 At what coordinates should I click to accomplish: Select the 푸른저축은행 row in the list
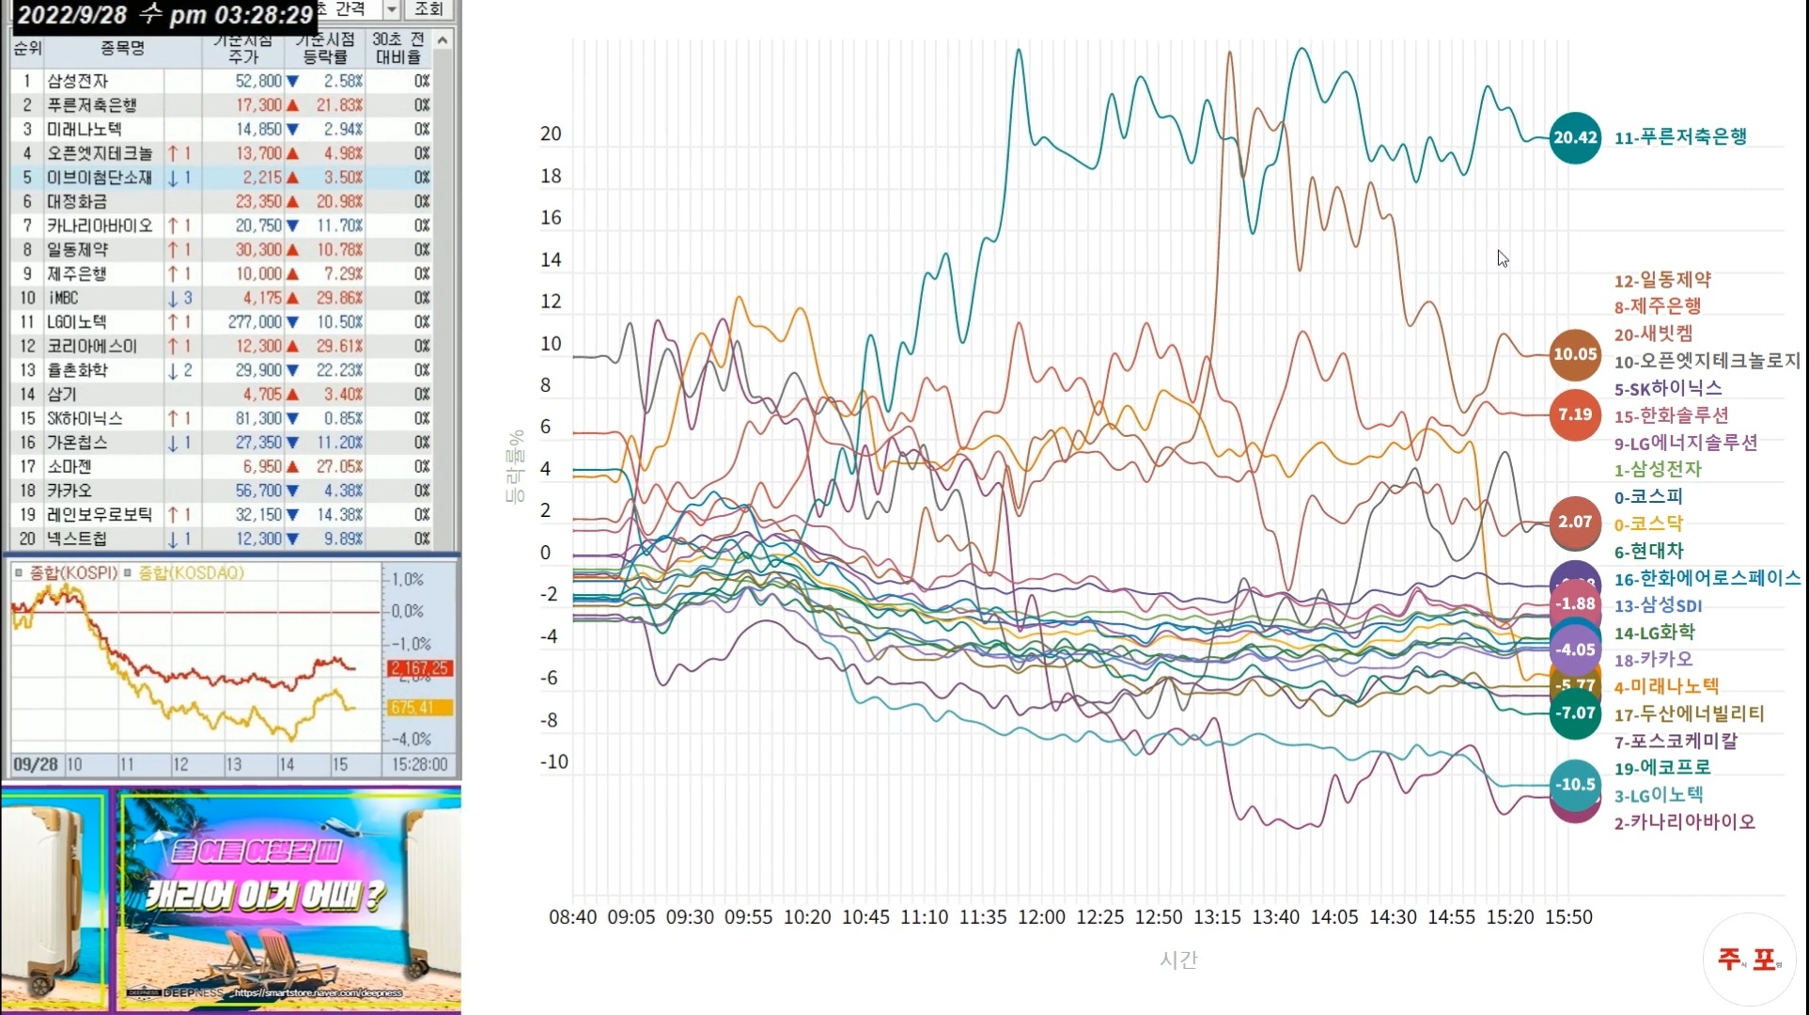[x=221, y=105]
